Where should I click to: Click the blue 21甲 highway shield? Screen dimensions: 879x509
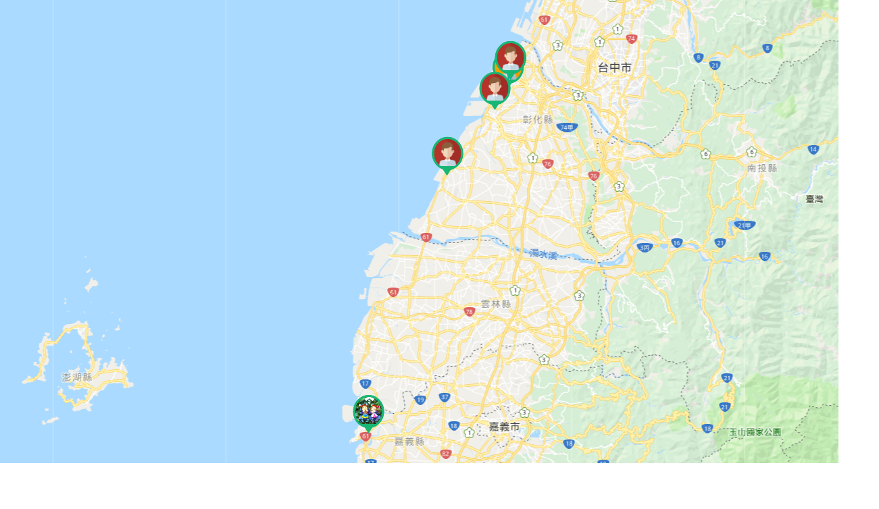coord(745,225)
